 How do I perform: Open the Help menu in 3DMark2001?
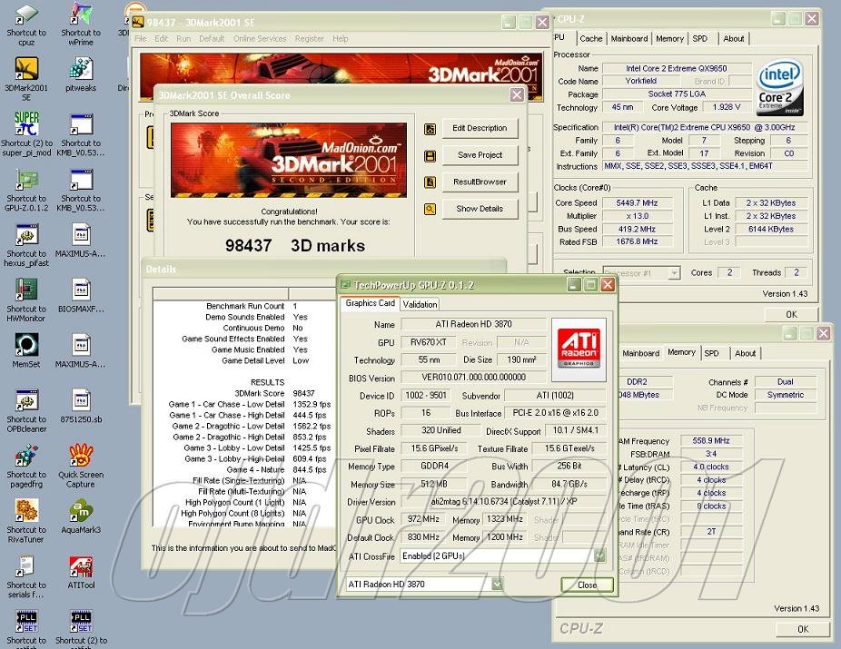[340, 39]
